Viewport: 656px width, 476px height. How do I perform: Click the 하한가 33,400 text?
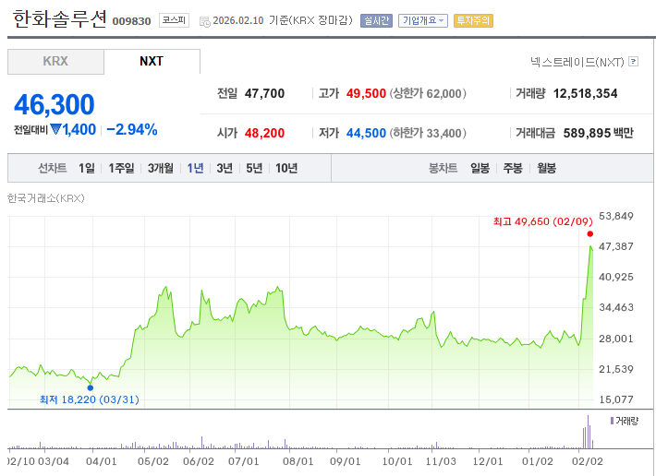(x=428, y=133)
